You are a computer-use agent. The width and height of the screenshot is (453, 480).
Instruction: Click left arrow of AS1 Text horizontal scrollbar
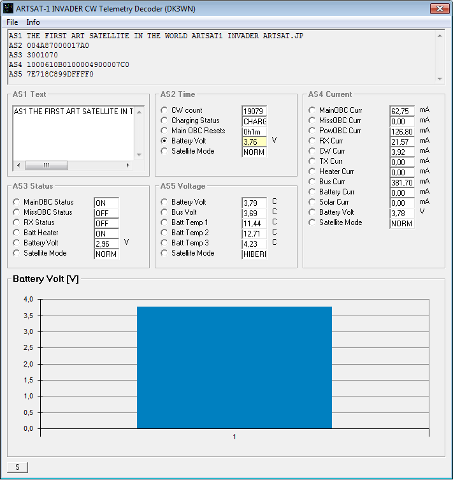(x=18, y=165)
